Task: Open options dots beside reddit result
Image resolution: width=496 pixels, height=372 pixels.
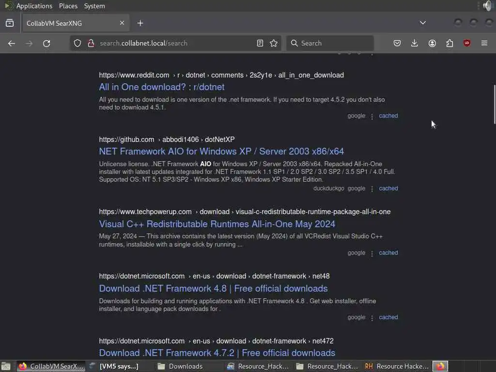Action: point(372,116)
